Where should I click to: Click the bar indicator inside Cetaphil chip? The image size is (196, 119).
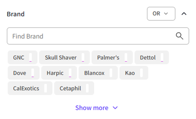click(x=87, y=88)
